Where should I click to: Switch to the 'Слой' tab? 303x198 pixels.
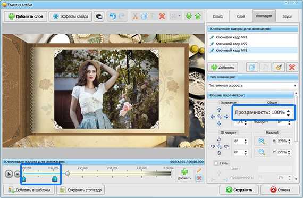(241, 16)
